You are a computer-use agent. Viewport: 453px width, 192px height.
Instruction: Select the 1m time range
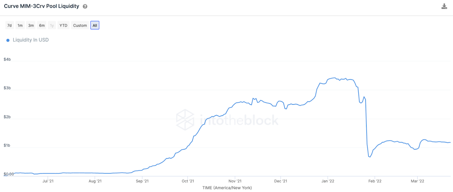click(x=20, y=25)
